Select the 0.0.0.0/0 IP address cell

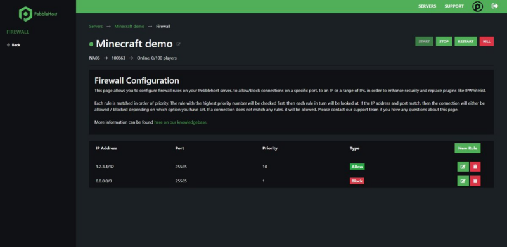click(x=103, y=181)
